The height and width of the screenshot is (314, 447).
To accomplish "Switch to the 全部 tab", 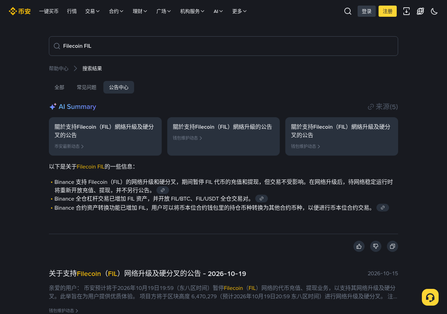I will (x=59, y=87).
